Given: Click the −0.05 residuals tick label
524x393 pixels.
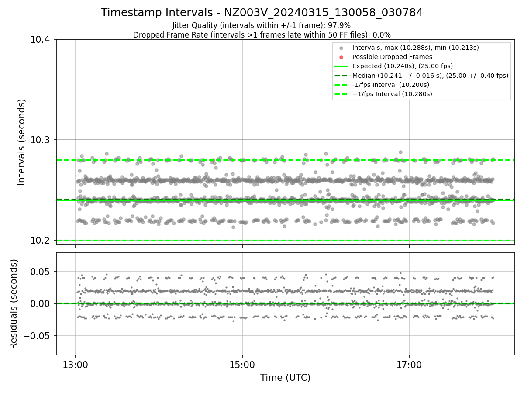Looking at the screenshot, I should (37, 336).
